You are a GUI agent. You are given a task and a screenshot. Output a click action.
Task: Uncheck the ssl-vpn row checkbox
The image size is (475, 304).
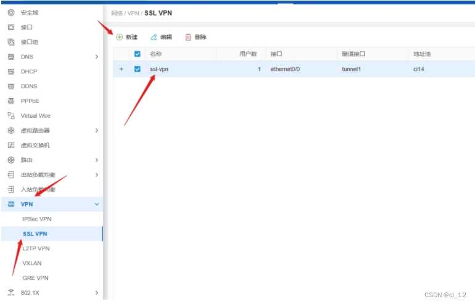pyautogui.click(x=137, y=69)
